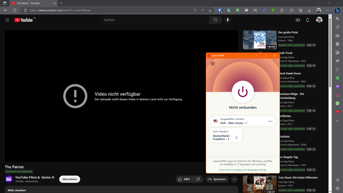Click 'Kaufen oder ausleihen' under Gladiator
This screenshot has height=193, width=343.
(292, 149)
